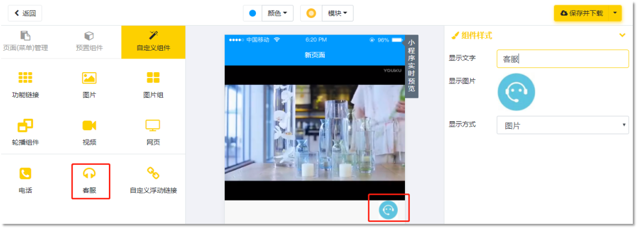637x228 pixels.
Task: Switch to the 预置组件 tab
Action: 89,42
